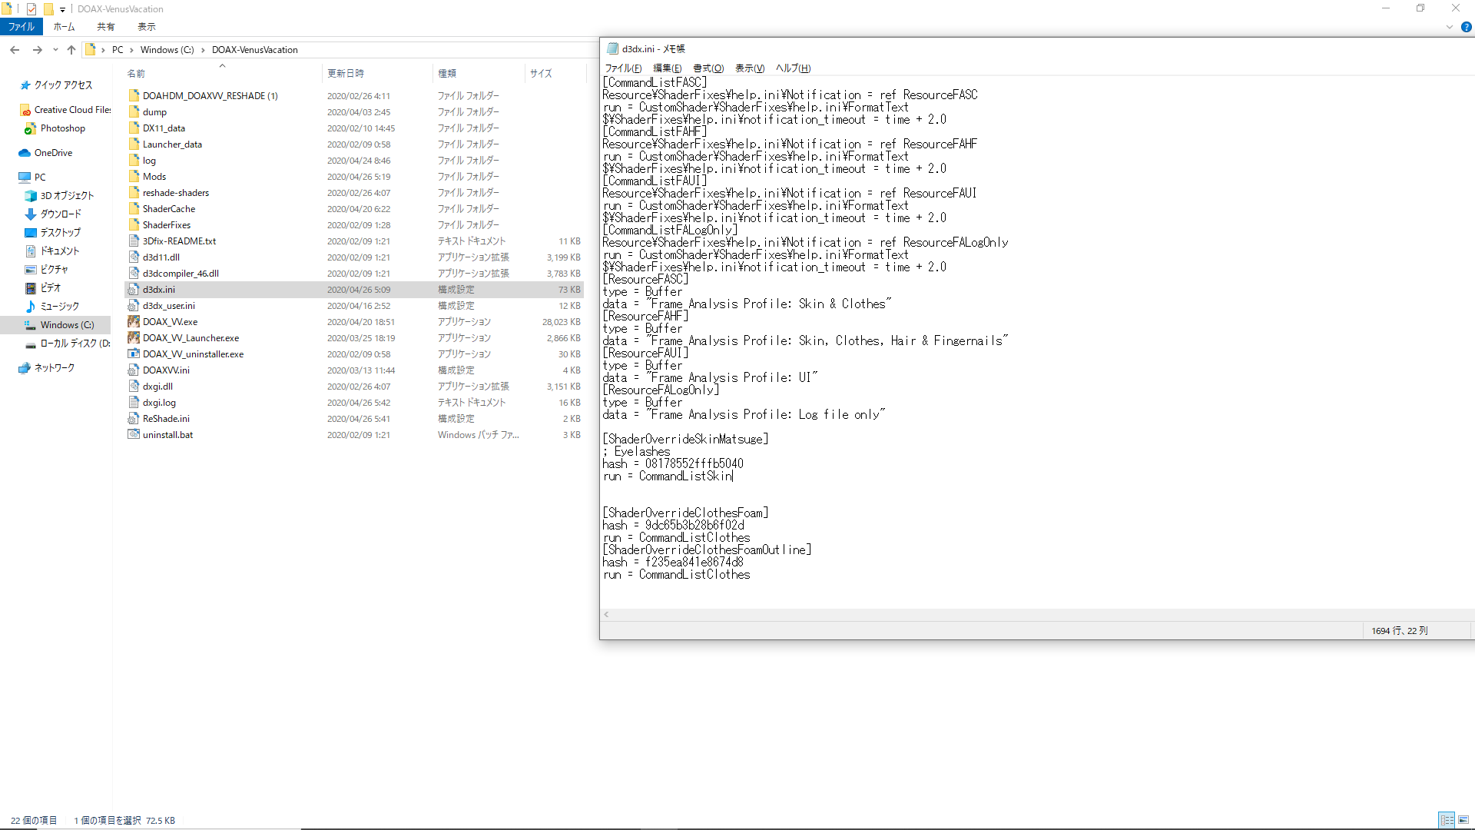This screenshot has height=830, width=1475.
Task: Open Notepad 表示(V) menu
Action: click(750, 68)
